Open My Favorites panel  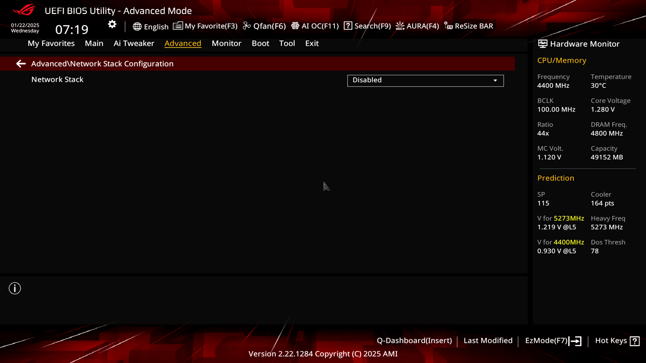point(51,43)
